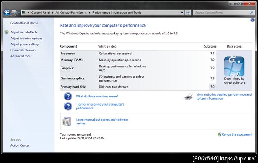This screenshot has width=258, height=163.
Task: Expand the arrow after All Control Panel Items
Action: 90,12
